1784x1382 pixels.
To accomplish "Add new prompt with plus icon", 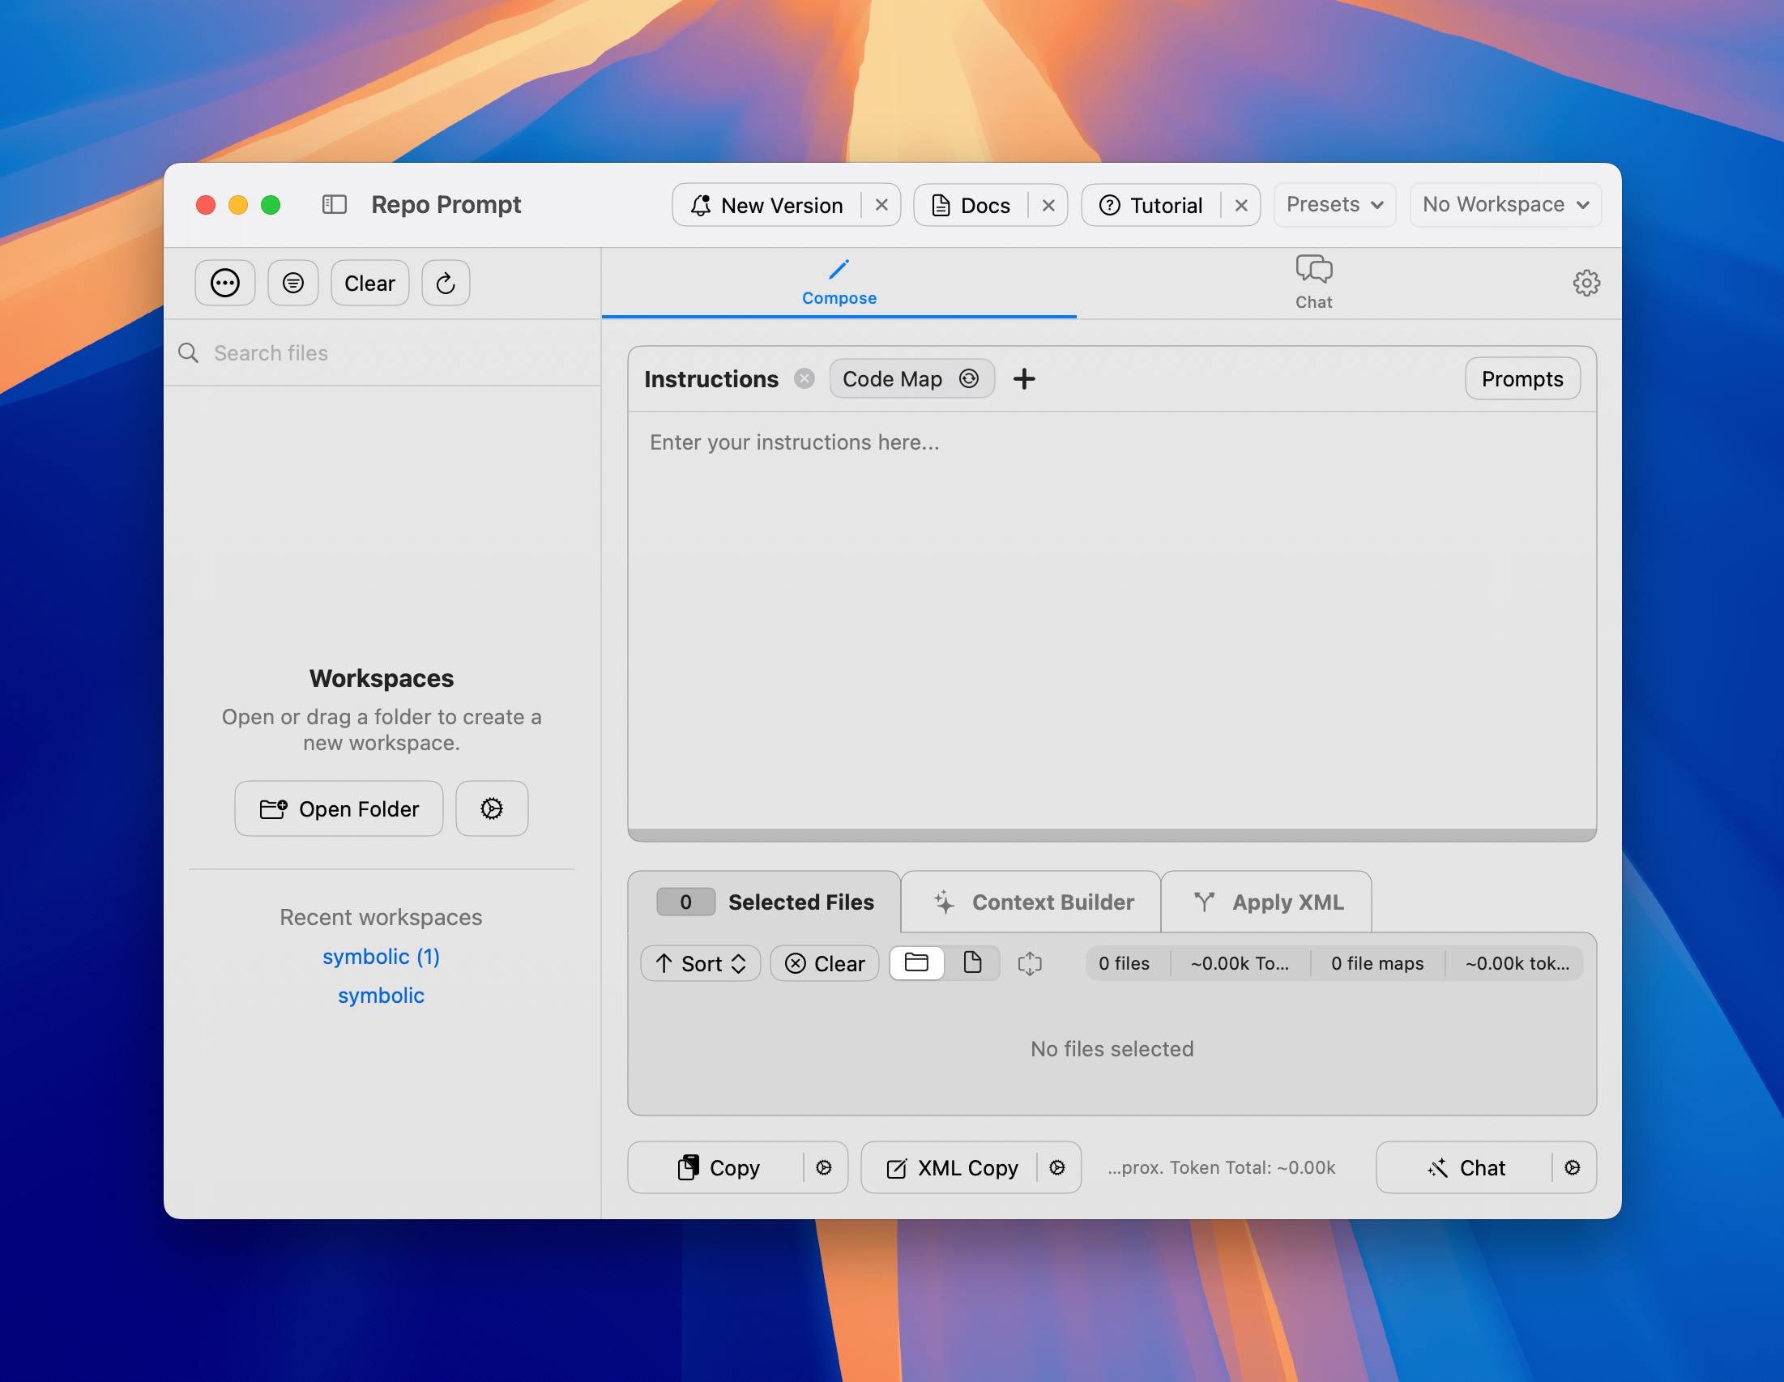I will click(x=1023, y=379).
